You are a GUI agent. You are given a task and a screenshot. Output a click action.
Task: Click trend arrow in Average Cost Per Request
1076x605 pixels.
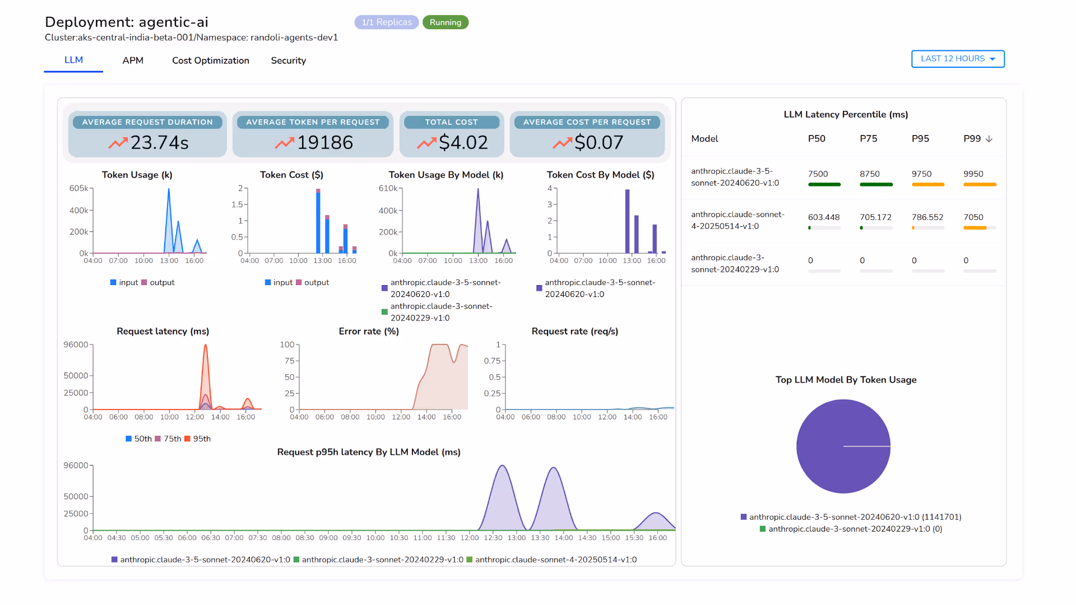pyautogui.click(x=562, y=143)
